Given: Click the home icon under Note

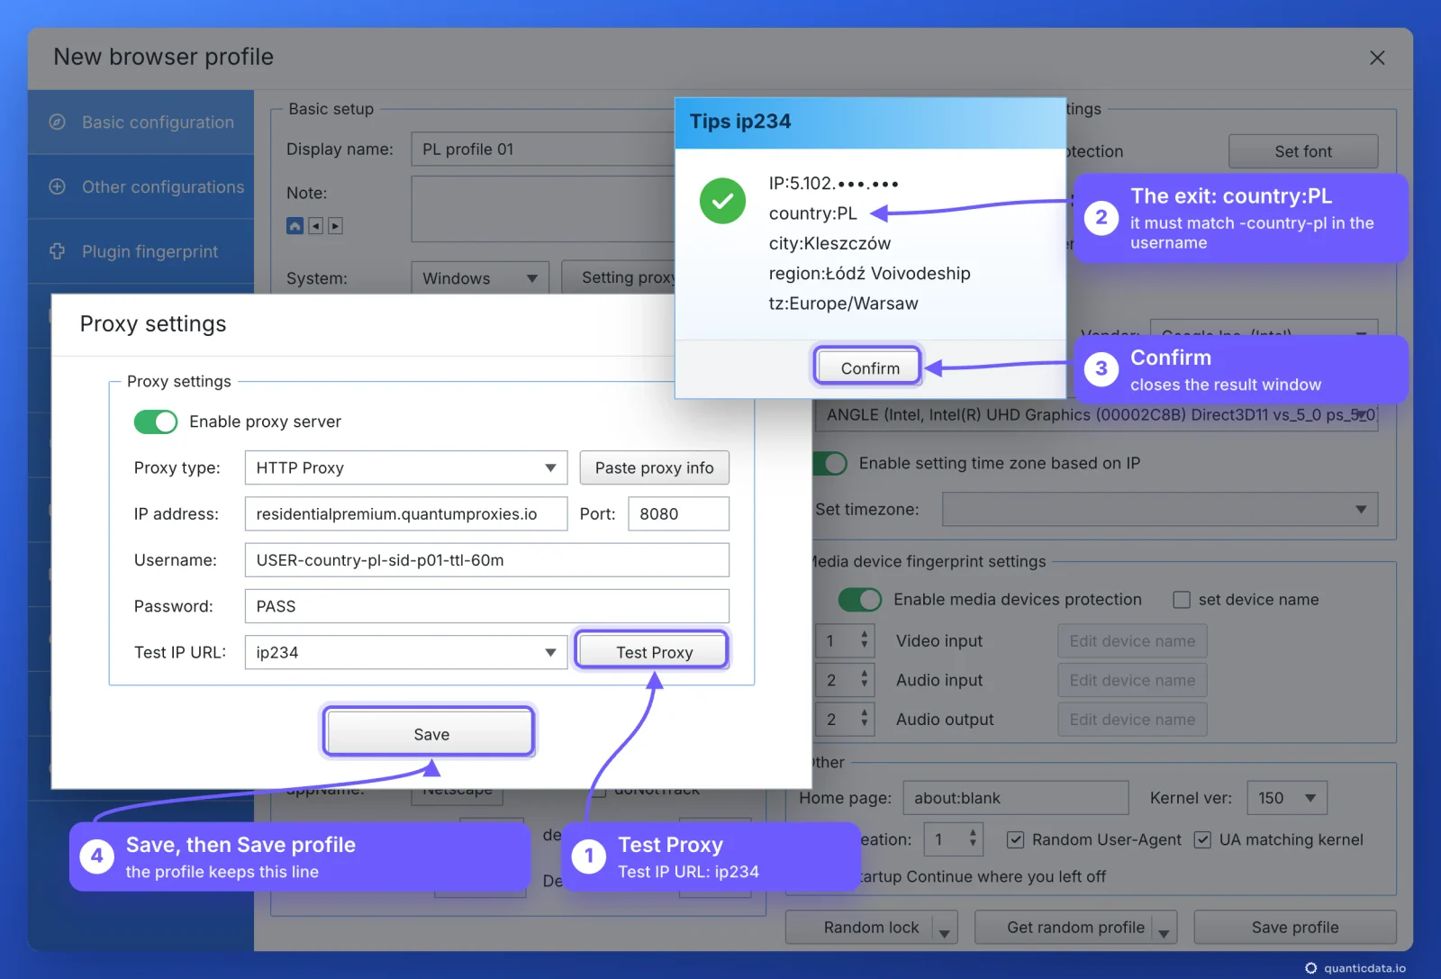Looking at the screenshot, I should click(x=295, y=225).
